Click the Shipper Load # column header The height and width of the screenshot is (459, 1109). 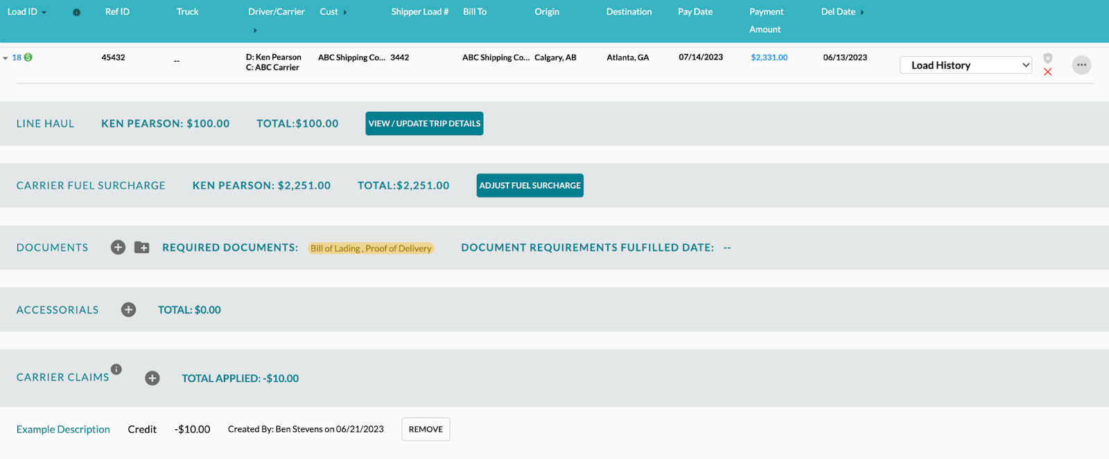(419, 12)
